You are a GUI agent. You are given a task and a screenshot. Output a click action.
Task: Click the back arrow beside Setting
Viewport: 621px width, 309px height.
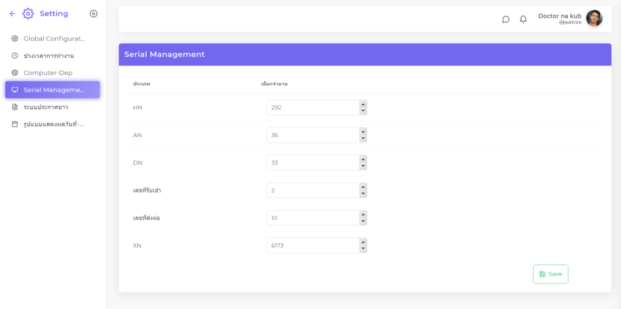click(13, 13)
